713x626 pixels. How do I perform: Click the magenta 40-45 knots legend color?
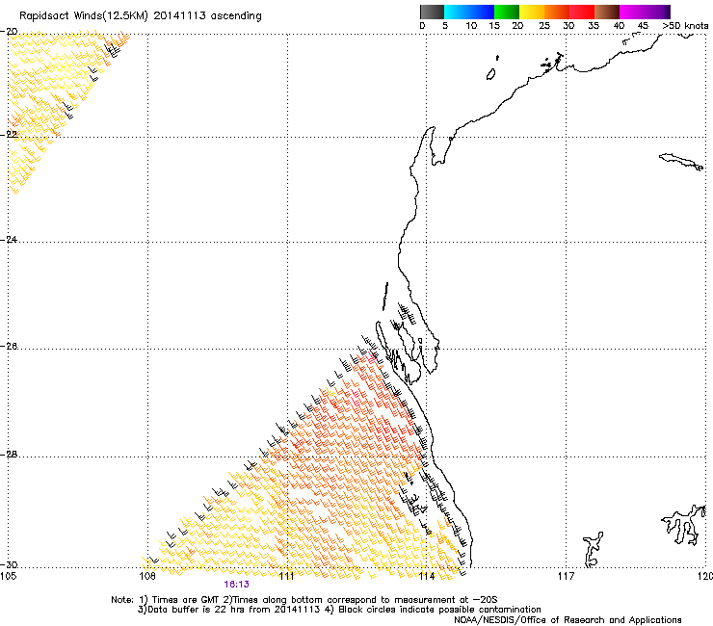632,12
